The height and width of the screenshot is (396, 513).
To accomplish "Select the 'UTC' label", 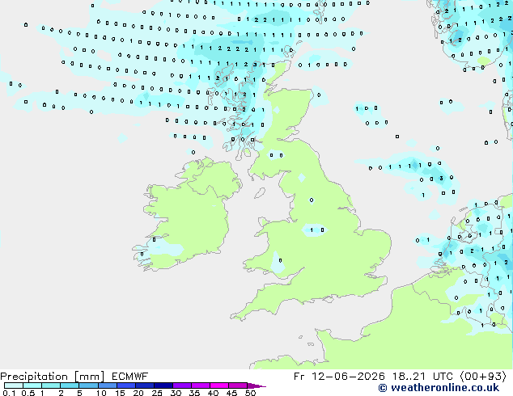I will (x=443, y=377).
